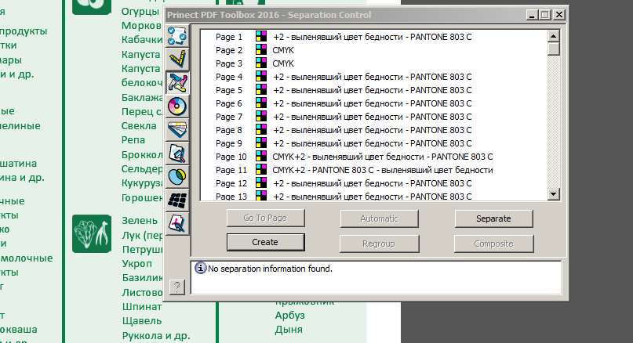This screenshot has height=343, width=633.
Task: Click the Automatic button
Action: coord(379,218)
